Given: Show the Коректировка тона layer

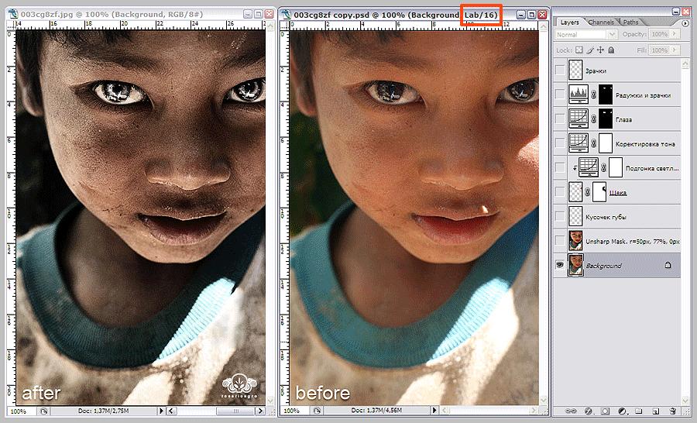Looking at the screenshot, I should coord(560,143).
